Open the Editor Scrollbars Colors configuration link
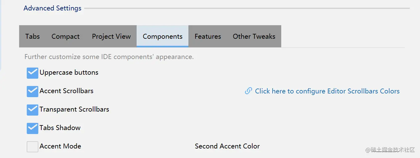 (327, 91)
